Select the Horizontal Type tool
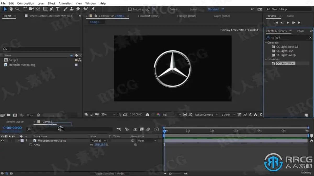314x176 pixels. (x=58, y=9)
